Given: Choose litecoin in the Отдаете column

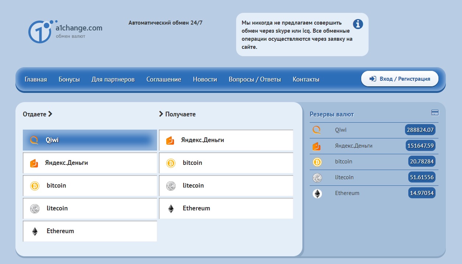Looking at the screenshot, I should [x=90, y=209].
